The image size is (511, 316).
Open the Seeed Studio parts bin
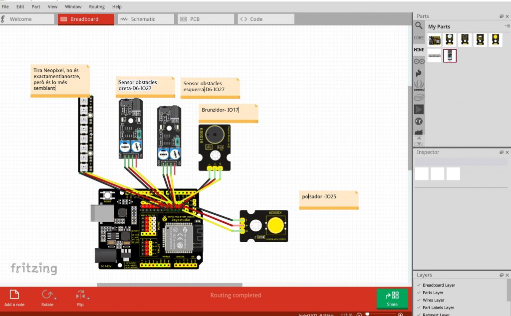point(419,85)
